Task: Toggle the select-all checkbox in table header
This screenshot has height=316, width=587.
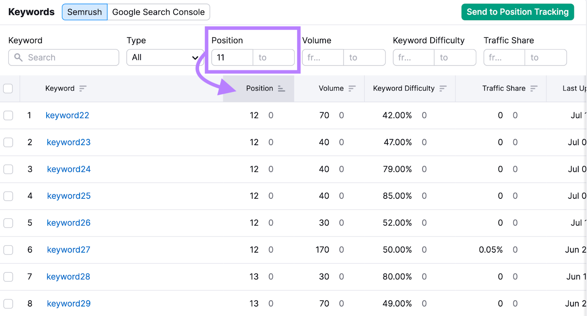Action: pyautogui.click(x=8, y=88)
